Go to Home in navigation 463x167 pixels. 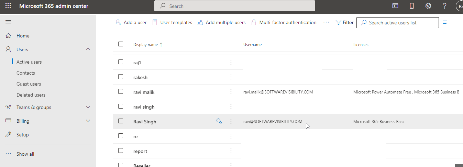23,36
